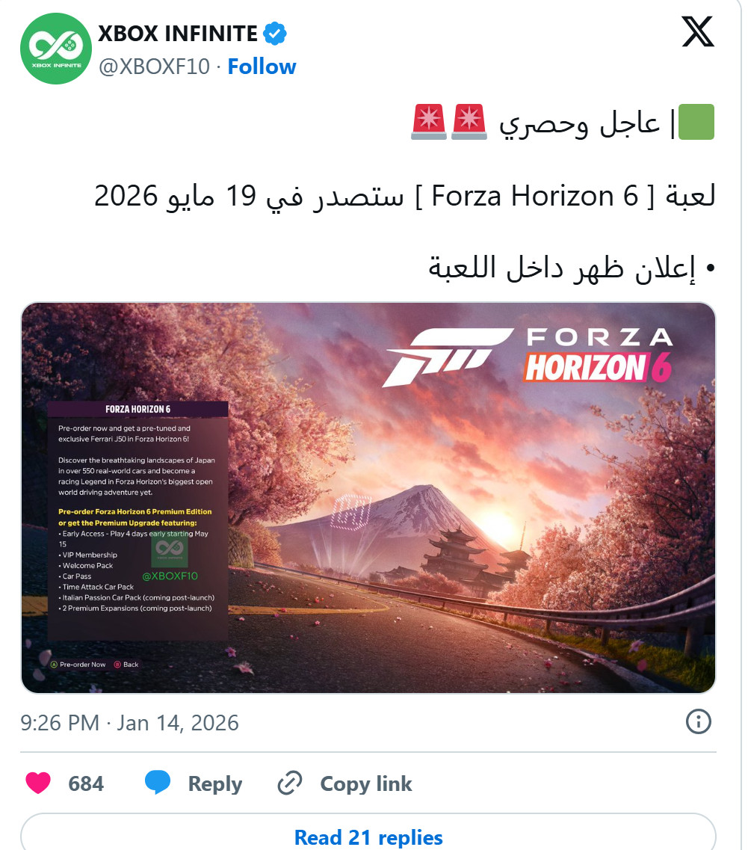Follow the XBOXF10 account
The height and width of the screenshot is (850, 748).
262,67
